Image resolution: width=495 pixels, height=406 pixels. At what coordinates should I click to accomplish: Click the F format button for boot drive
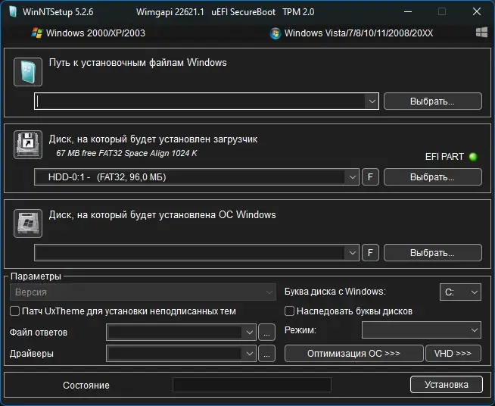(370, 177)
